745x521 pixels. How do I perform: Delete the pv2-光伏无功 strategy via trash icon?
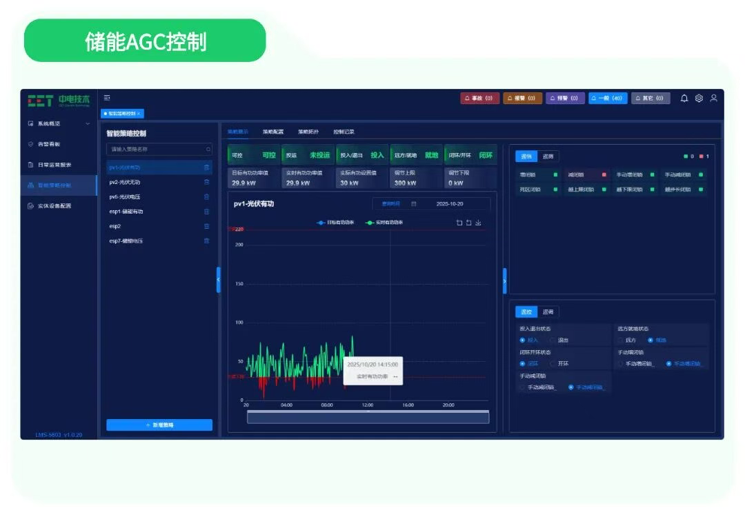[206, 182]
